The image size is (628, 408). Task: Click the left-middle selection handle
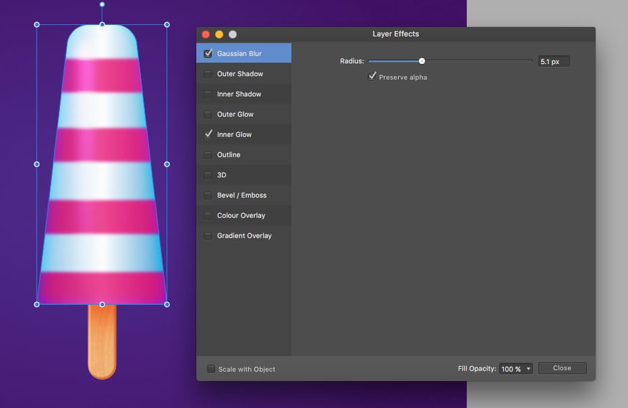click(x=37, y=164)
